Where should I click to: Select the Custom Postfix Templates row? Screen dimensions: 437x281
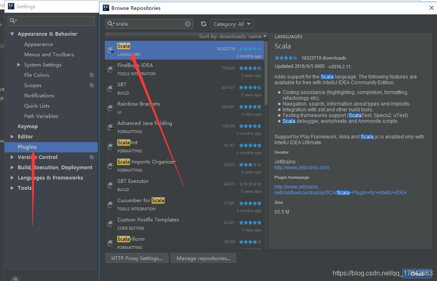184,224
